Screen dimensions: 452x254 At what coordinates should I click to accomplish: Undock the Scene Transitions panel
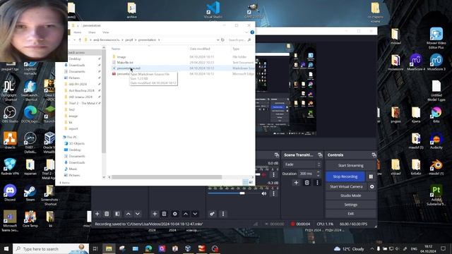(320, 155)
